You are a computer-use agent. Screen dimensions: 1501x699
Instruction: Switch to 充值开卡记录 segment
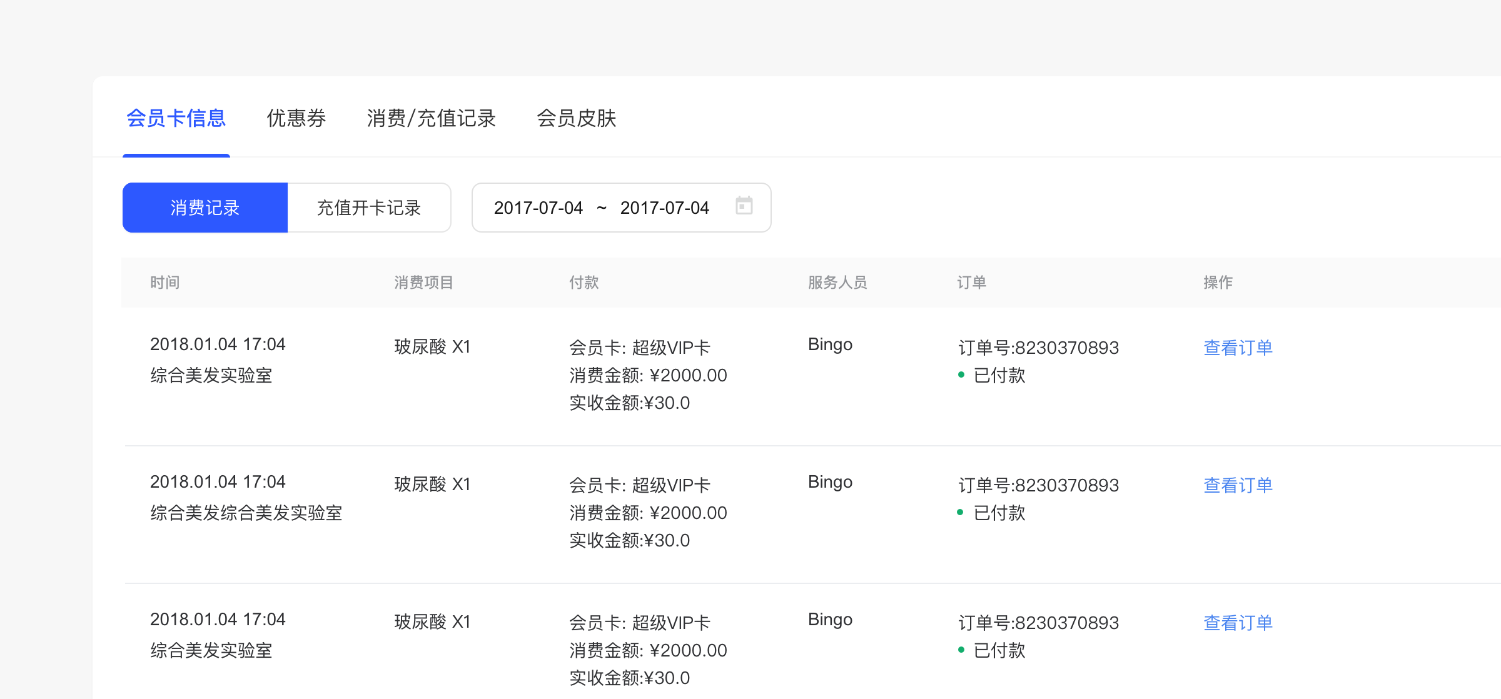pos(369,208)
